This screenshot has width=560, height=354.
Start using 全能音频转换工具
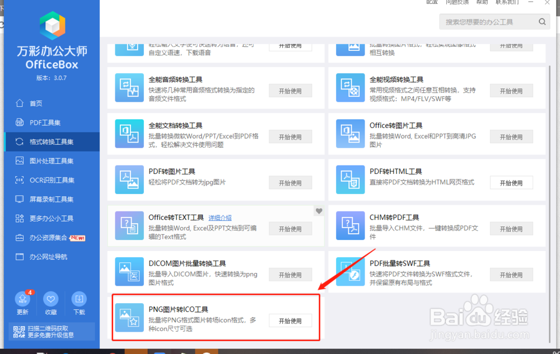pyautogui.click(x=290, y=91)
